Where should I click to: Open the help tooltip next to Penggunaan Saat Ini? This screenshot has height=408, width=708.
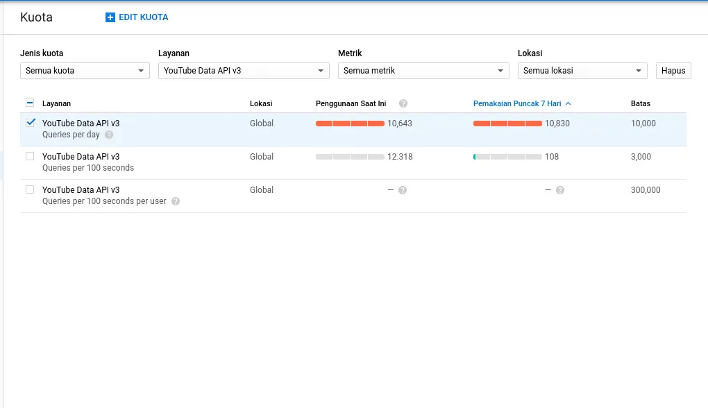403,103
